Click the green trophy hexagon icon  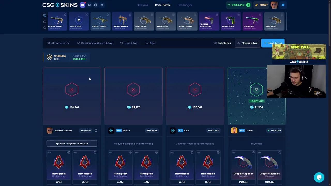pos(257,89)
